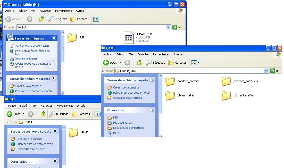Open Views icon in PSP window toolbar
284x168 pixels.
point(97,114)
